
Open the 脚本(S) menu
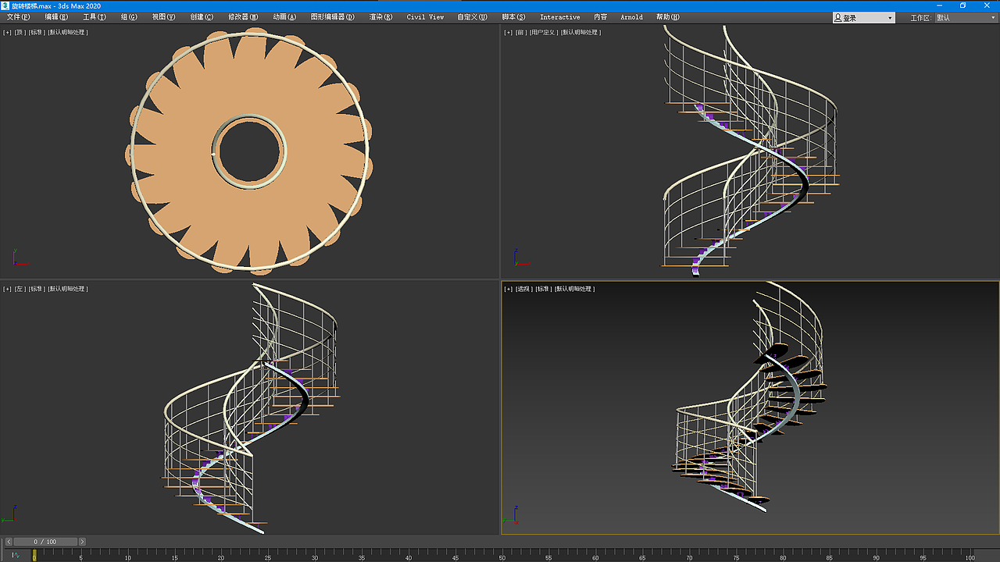click(513, 17)
